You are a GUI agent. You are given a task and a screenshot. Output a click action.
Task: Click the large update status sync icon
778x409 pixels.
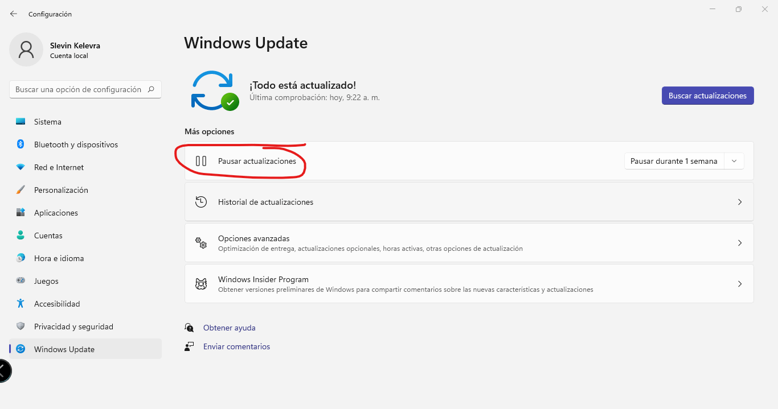coord(214,90)
